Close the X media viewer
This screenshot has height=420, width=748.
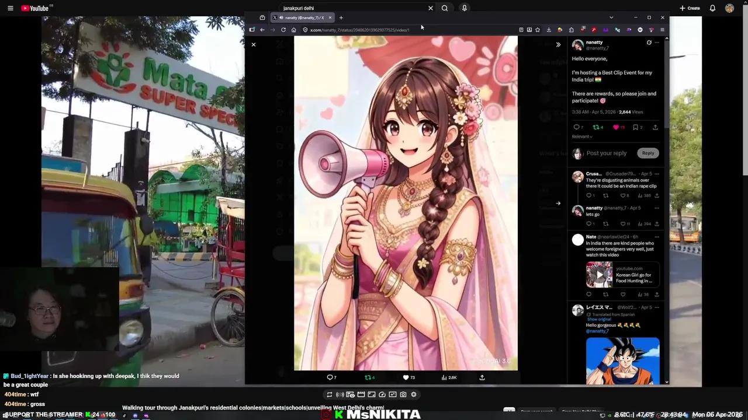254,44
